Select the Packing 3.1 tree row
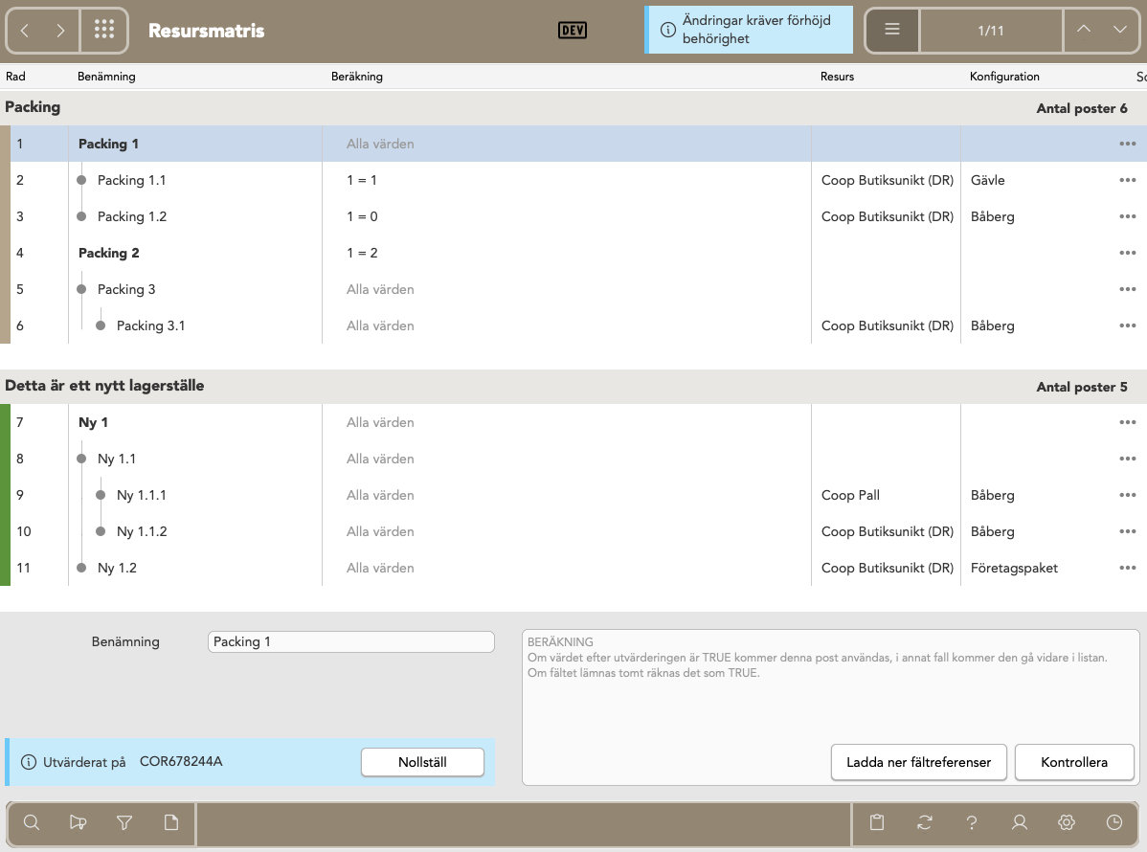The width and height of the screenshot is (1147, 852). coord(573,325)
